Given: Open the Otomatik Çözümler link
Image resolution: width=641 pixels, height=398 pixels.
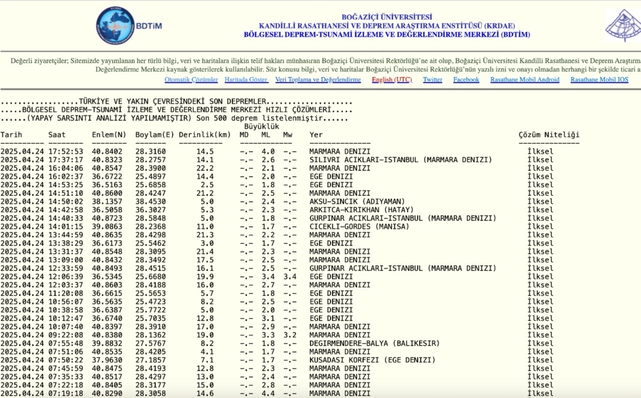Looking at the screenshot, I should pyautogui.click(x=191, y=80).
